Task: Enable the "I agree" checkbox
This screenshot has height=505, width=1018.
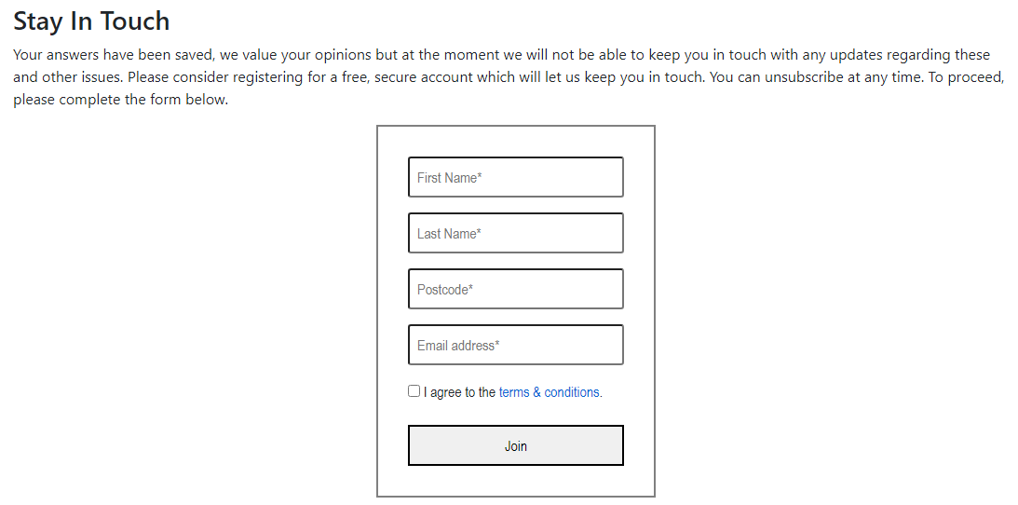Action: click(414, 391)
